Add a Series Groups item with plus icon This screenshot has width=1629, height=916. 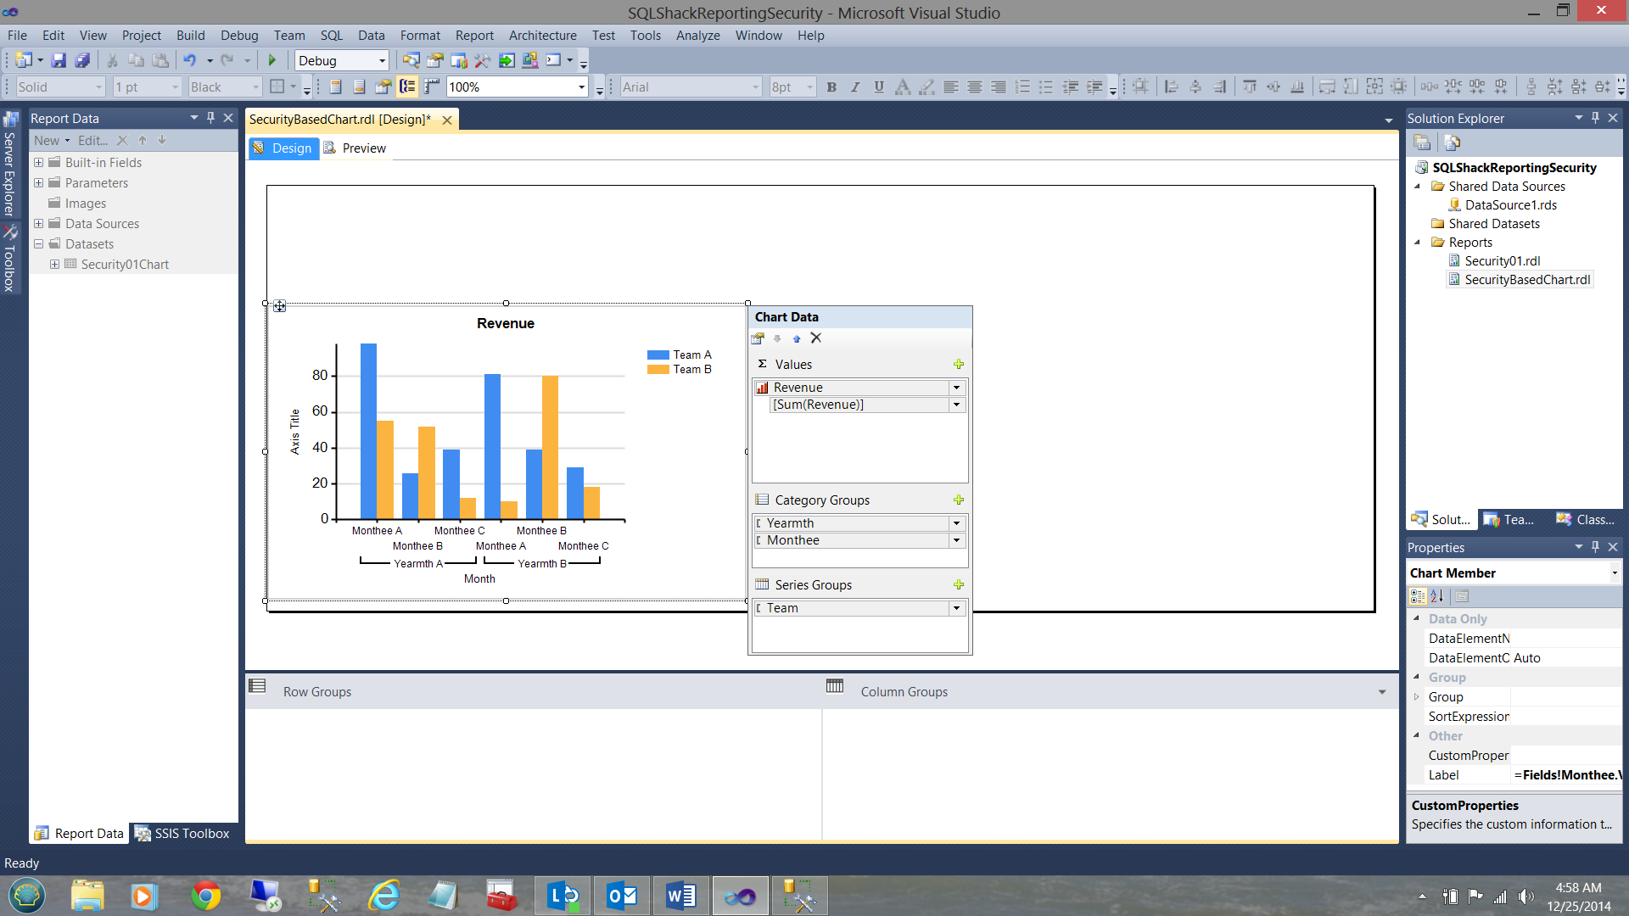[959, 585]
